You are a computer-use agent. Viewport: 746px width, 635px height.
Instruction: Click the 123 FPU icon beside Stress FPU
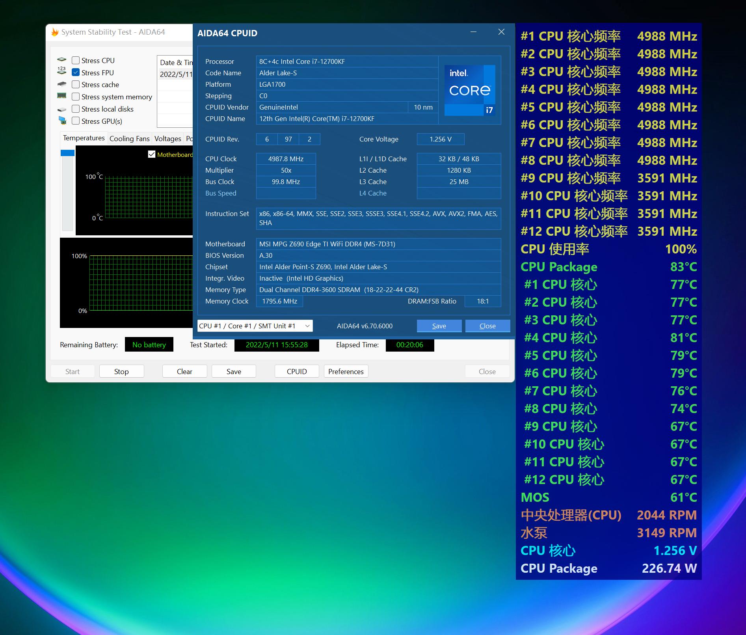point(62,71)
